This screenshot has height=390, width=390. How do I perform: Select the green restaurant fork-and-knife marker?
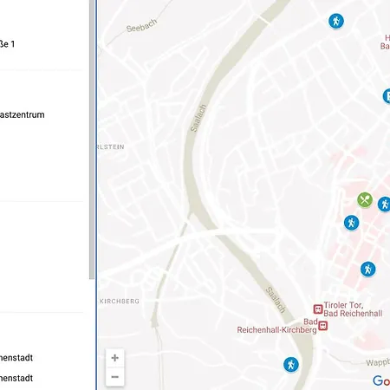(365, 200)
